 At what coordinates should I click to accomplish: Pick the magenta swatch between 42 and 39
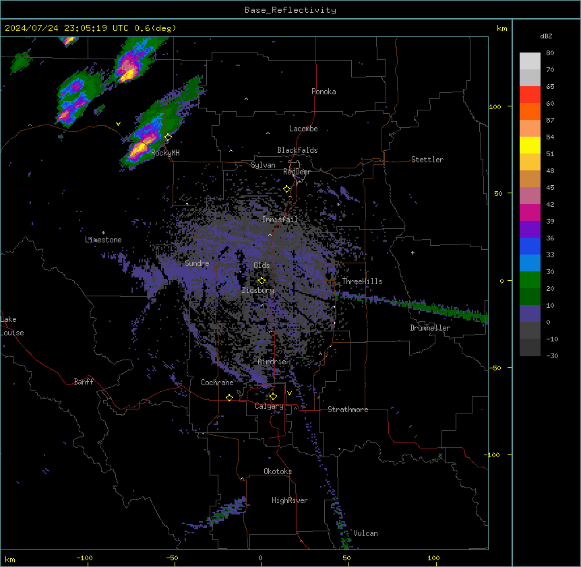(x=530, y=213)
